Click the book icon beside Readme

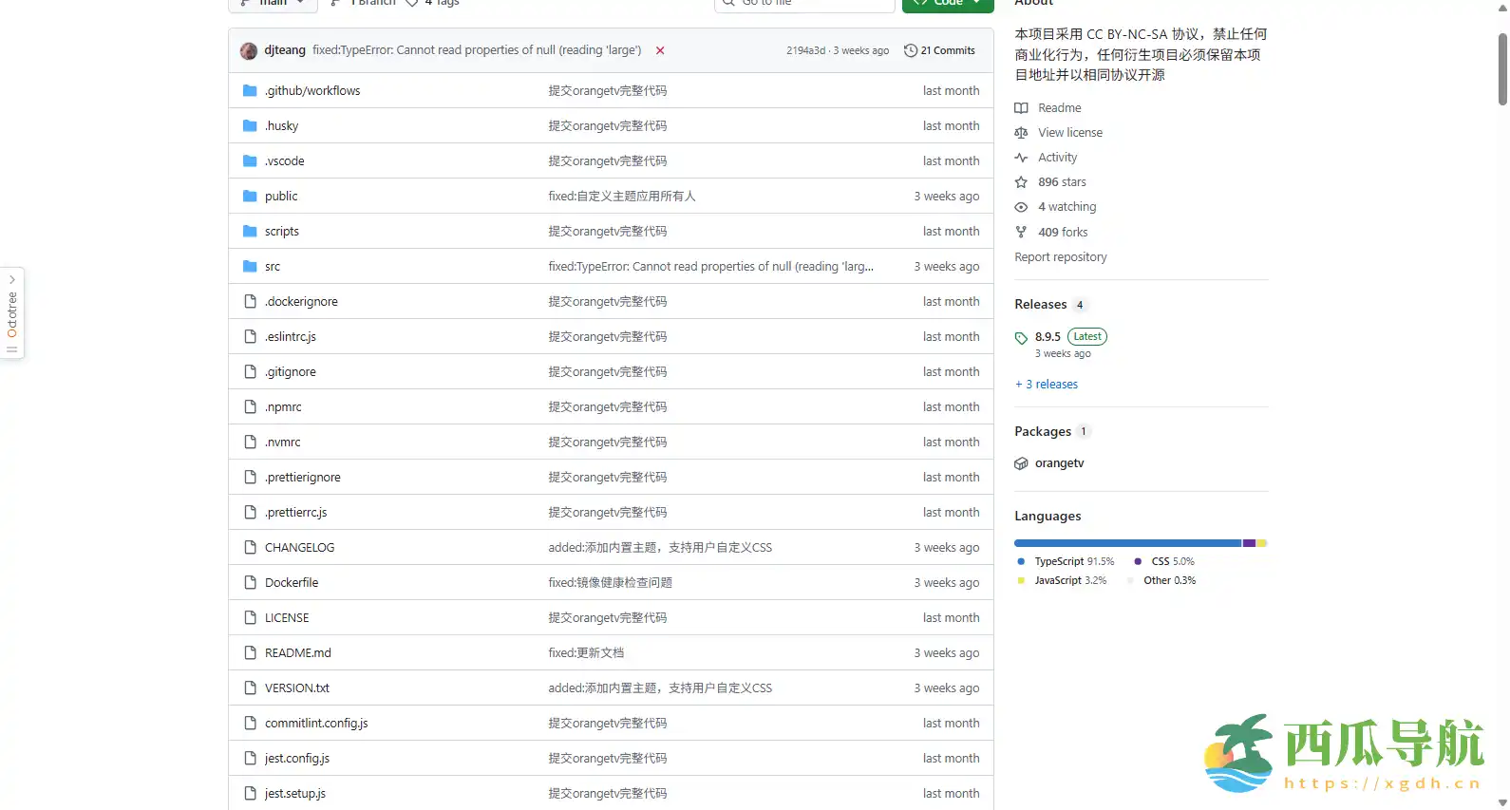pos(1021,108)
